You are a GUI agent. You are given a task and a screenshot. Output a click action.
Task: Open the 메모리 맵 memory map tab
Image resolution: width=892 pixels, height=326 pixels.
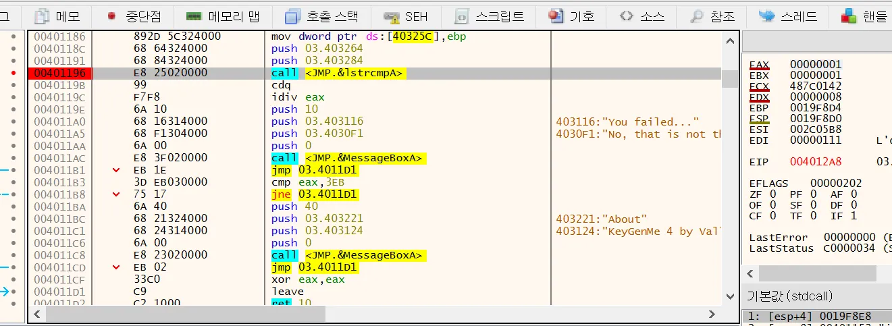tap(224, 16)
